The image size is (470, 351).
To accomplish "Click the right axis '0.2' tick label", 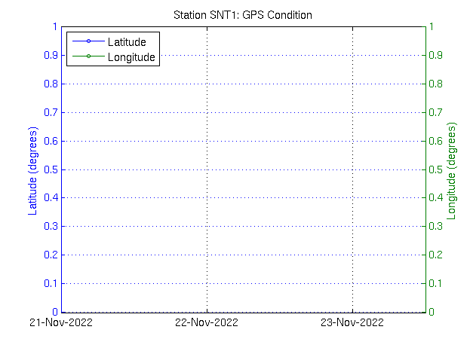I will coord(435,255).
